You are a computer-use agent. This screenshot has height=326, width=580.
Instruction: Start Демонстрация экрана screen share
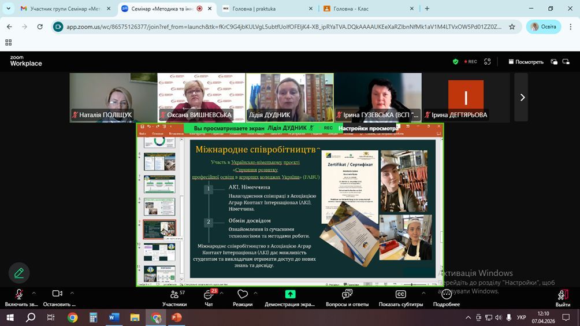click(x=290, y=298)
